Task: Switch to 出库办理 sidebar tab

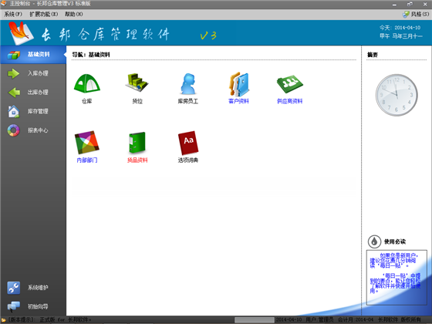Action: (33, 93)
